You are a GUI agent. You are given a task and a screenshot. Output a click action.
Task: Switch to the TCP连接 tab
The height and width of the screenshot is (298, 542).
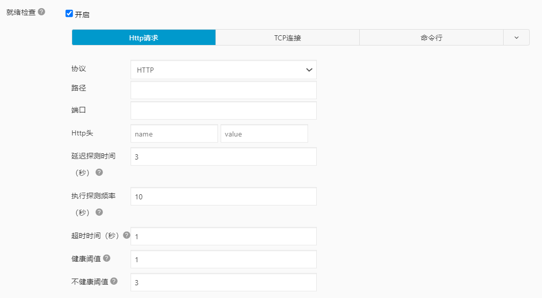coord(288,38)
